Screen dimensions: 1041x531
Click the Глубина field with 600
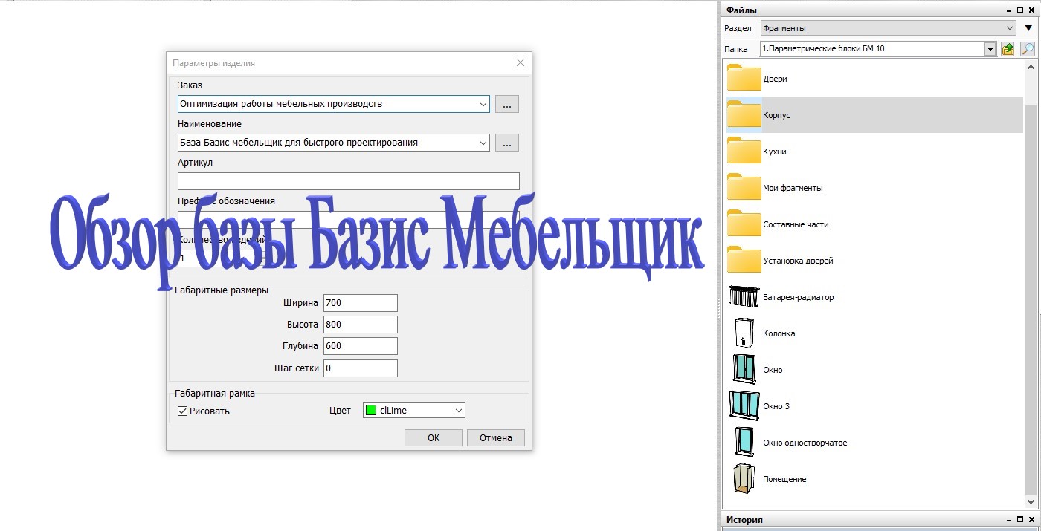tap(361, 346)
